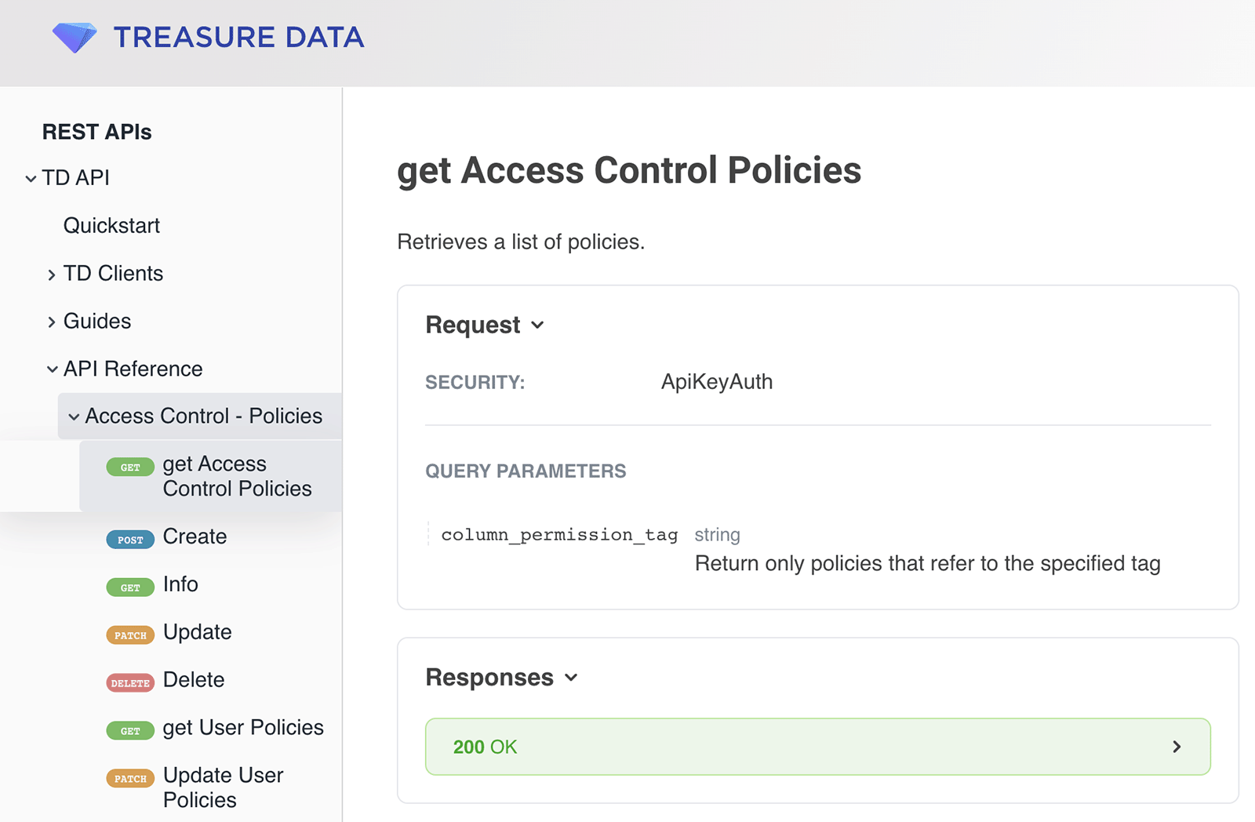The height and width of the screenshot is (822, 1255).
Task: Click the PATCH badge beside Update
Action: tap(130, 636)
